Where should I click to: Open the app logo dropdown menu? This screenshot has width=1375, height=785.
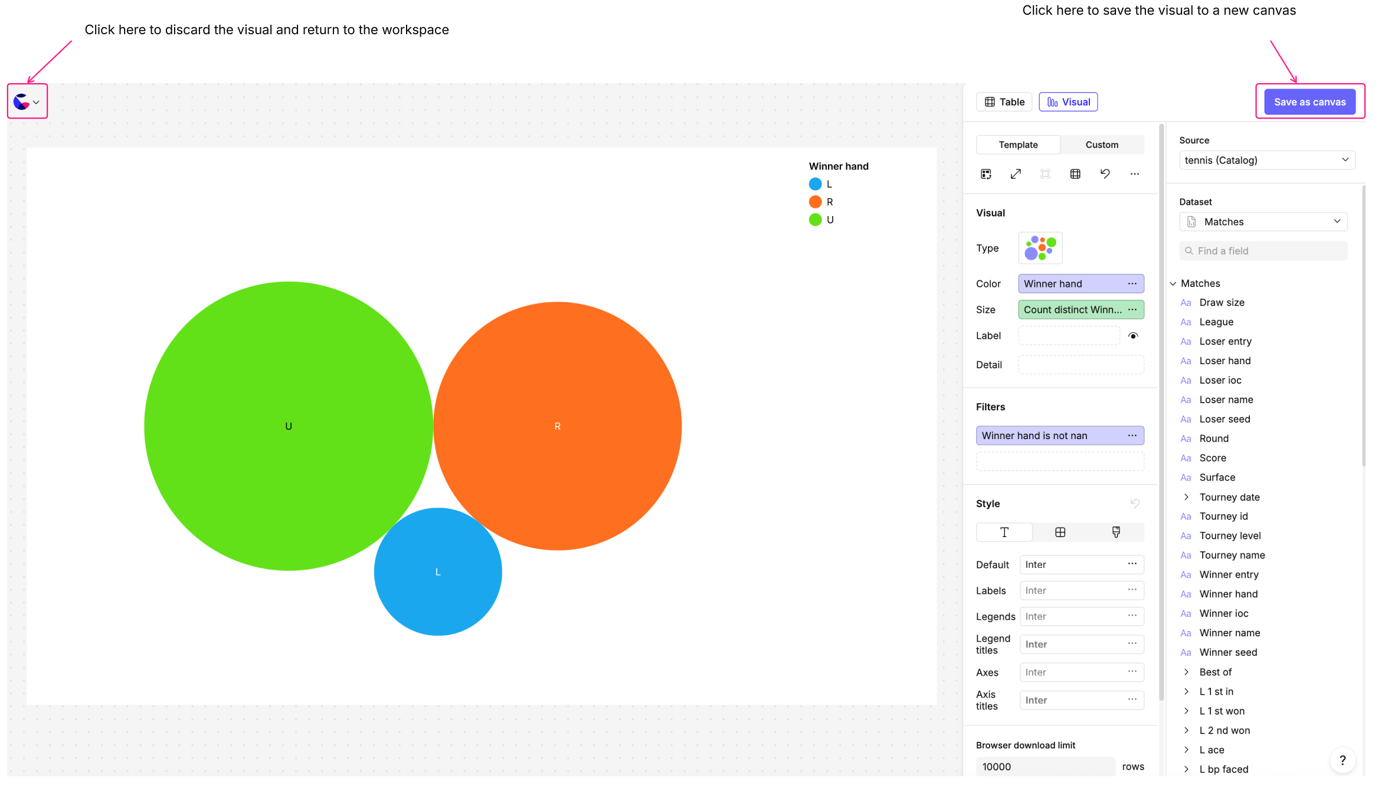click(x=27, y=102)
